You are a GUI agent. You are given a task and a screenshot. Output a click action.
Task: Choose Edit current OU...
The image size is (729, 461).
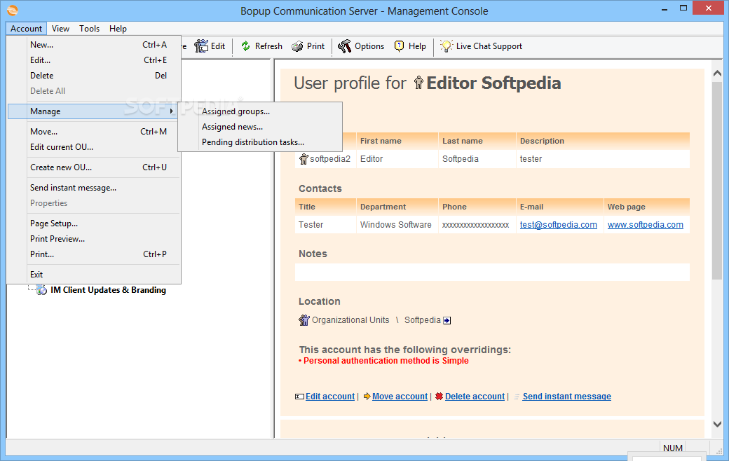click(x=94, y=147)
